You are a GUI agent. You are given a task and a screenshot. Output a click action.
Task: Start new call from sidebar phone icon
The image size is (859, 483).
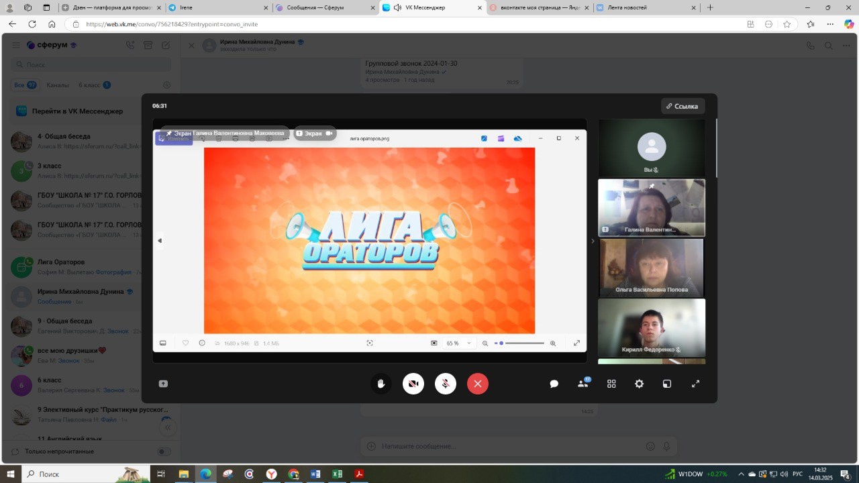[x=130, y=46]
